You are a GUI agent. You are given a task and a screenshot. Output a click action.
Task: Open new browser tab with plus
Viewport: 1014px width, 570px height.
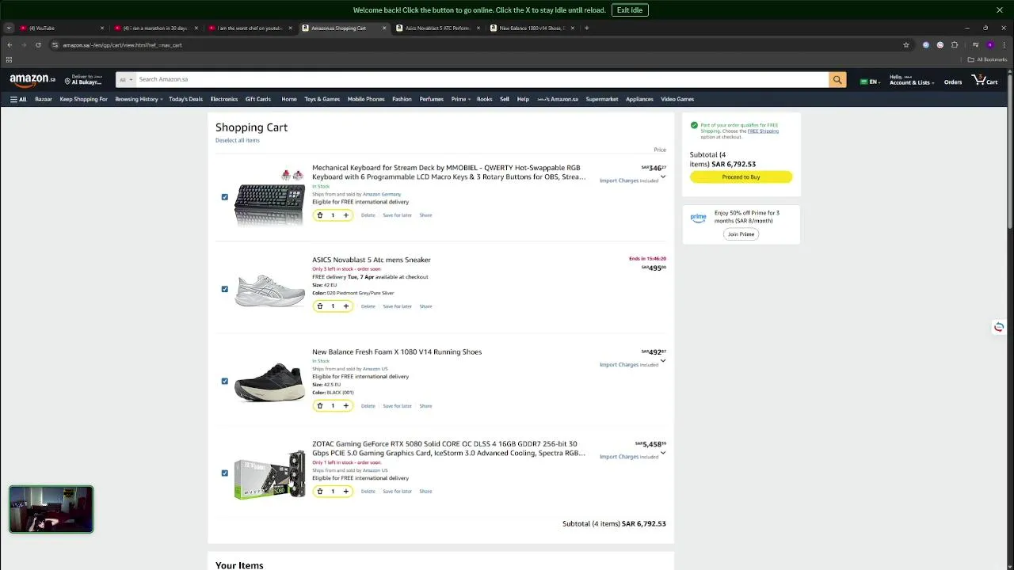pyautogui.click(x=586, y=28)
